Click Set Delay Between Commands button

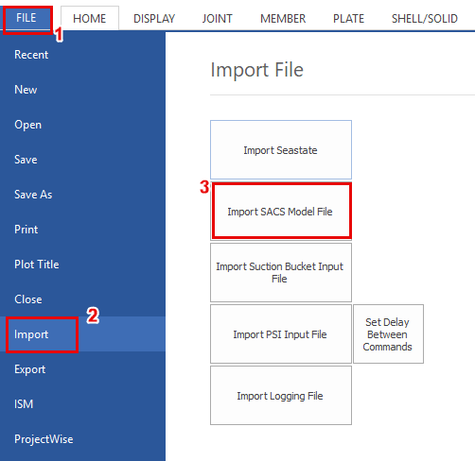(x=388, y=334)
